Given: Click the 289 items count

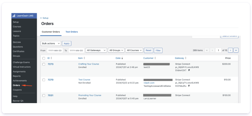Looking at the screenshot, I should click(x=198, y=50).
